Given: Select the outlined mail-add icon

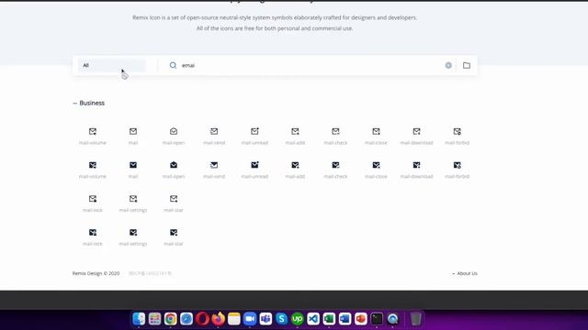Looking at the screenshot, I should click(295, 131).
